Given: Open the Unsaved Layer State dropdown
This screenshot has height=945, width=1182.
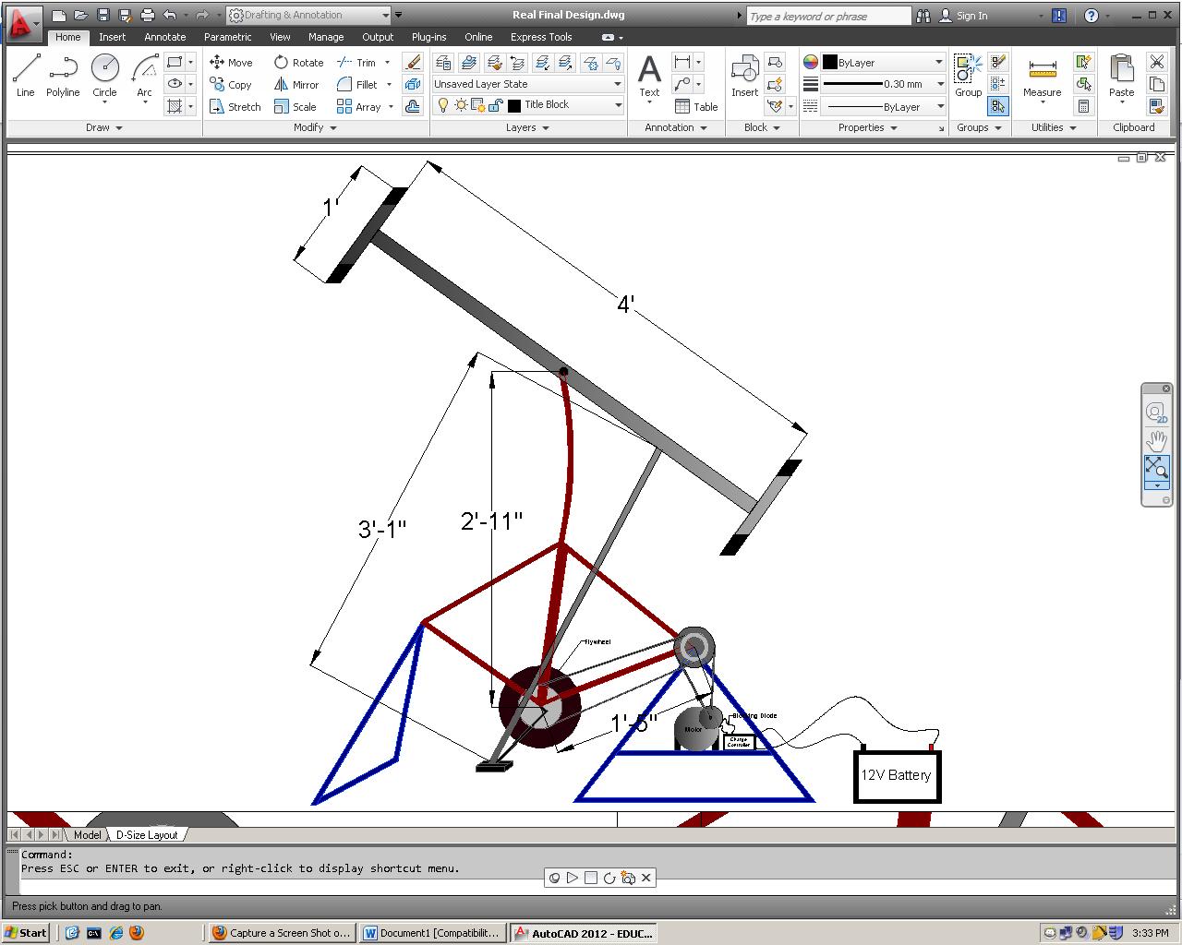Looking at the screenshot, I should pos(528,84).
